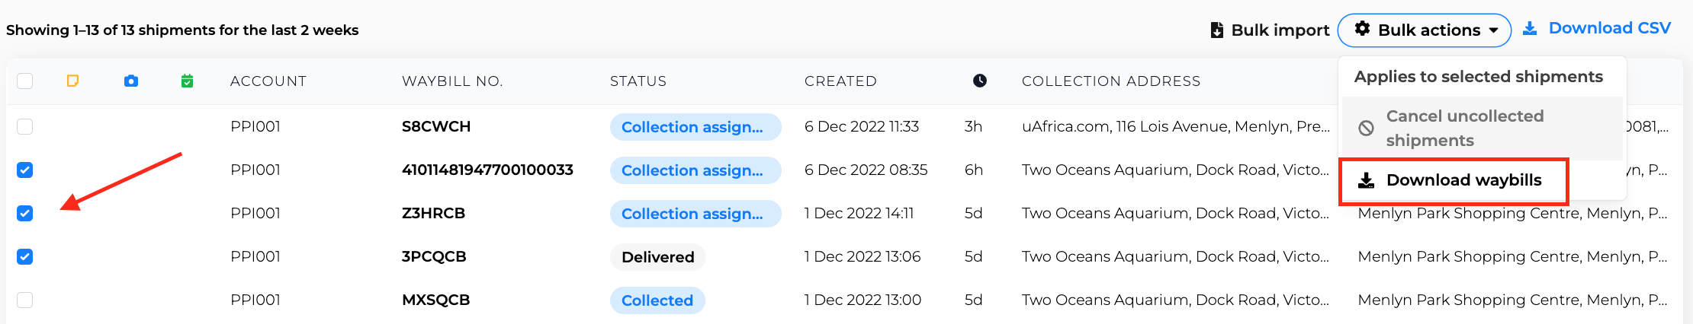The height and width of the screenshot is (324, 1693).
Task: Click the Bulk import file icon
Action: tap(1217, 30)
